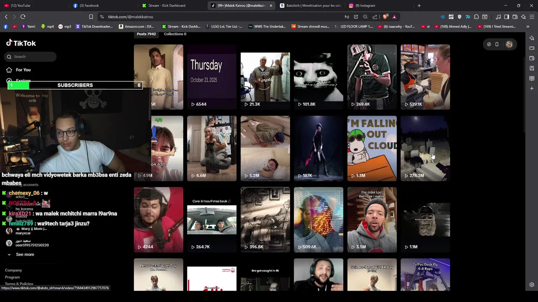
Task: Open the Brave Shields lion icon
Action: coord(385,17)
